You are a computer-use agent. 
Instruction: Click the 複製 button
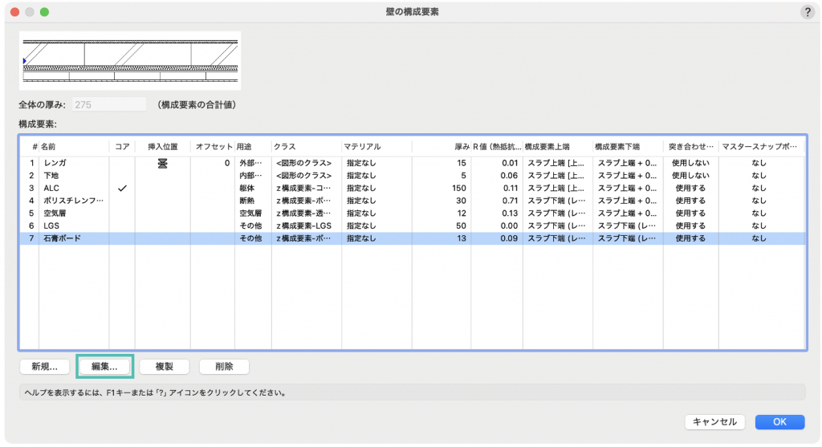point(165,367)
